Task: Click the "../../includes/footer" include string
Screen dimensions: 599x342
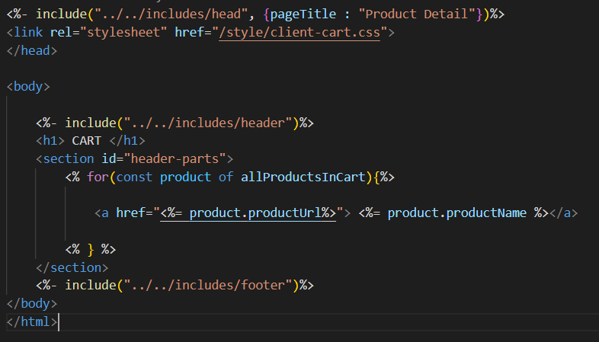Action: [x=208, y=285]
